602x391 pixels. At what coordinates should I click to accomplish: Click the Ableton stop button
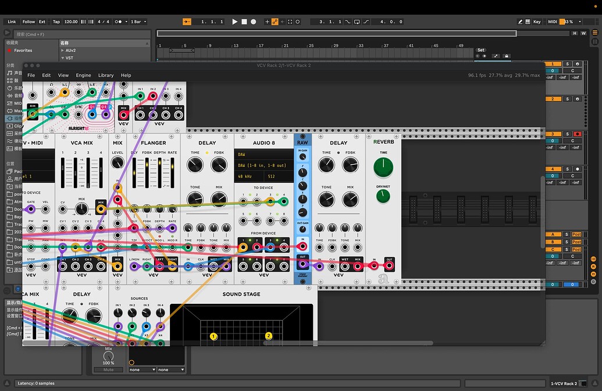pos(244,22)
